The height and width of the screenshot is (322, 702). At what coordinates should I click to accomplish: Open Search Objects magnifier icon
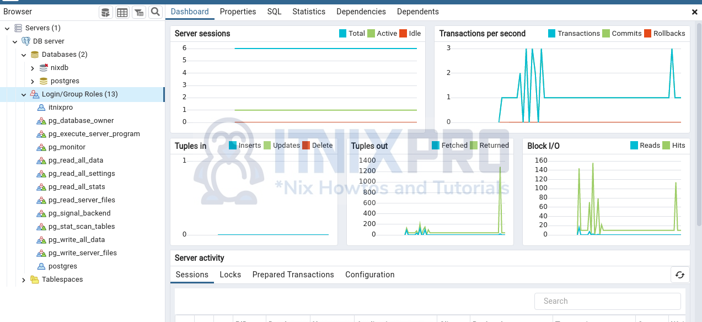coord(156,12)
